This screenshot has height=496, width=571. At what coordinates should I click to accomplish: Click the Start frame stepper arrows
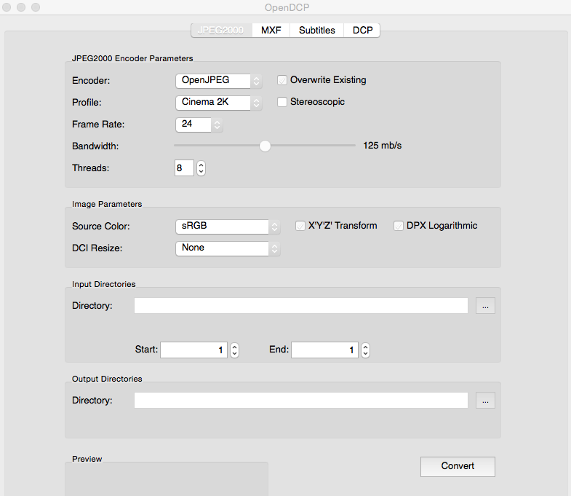coord(235,350)
